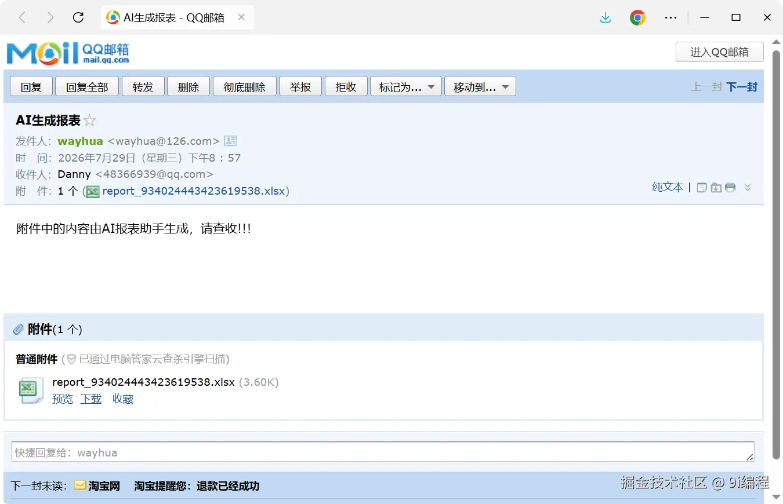783x504 pixels.
Task: Switch to 纯文本 view
Action: pos(668,187)
